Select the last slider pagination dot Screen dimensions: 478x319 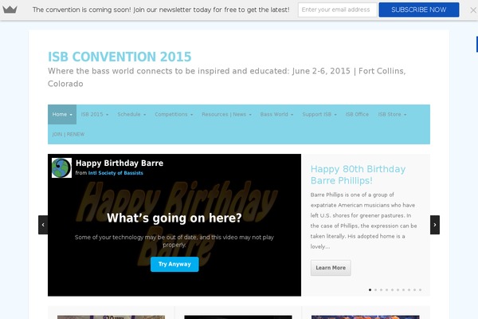420,290
